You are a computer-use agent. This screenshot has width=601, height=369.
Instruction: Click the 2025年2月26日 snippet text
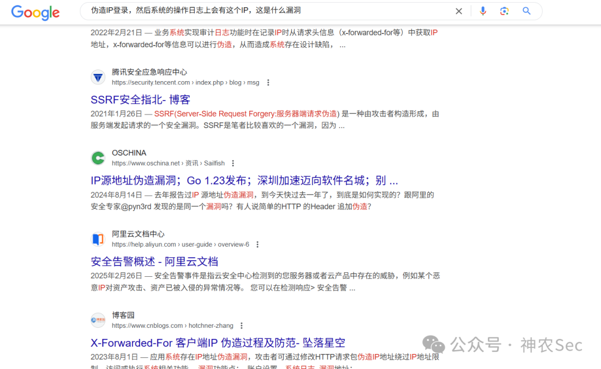coord(265,282)
